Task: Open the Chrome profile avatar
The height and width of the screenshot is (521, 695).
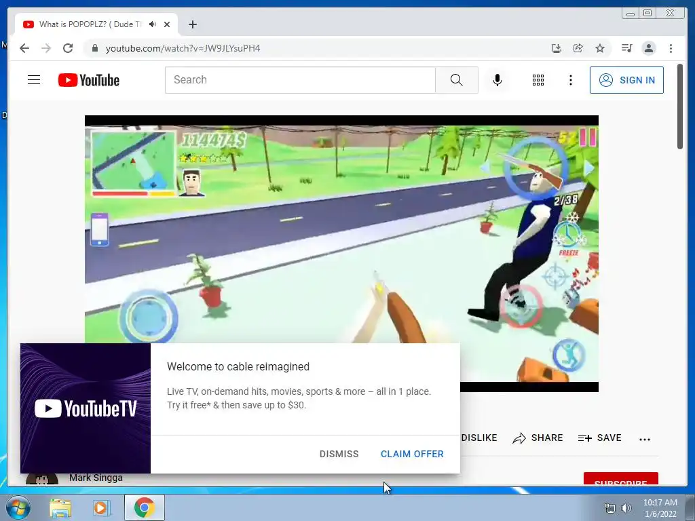Action: click(648, 48)
